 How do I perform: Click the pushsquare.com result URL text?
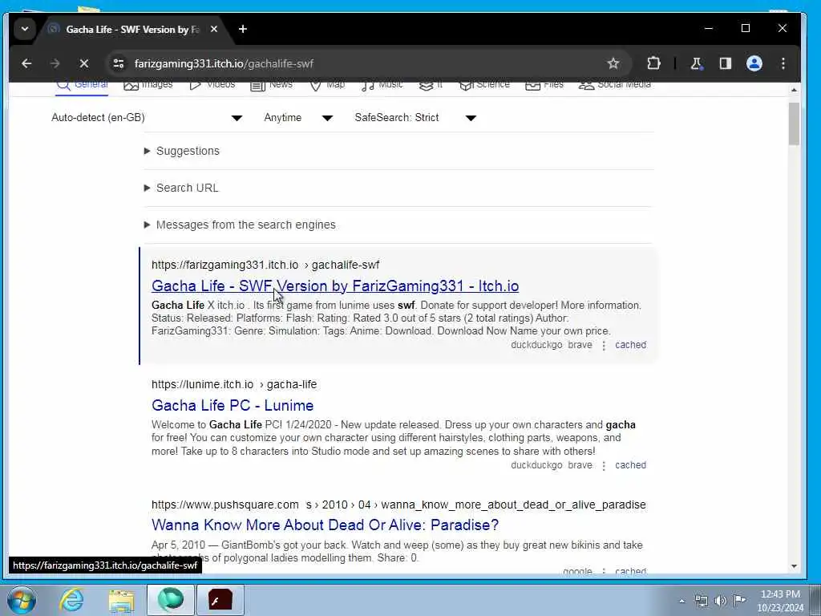coord(398,505)
